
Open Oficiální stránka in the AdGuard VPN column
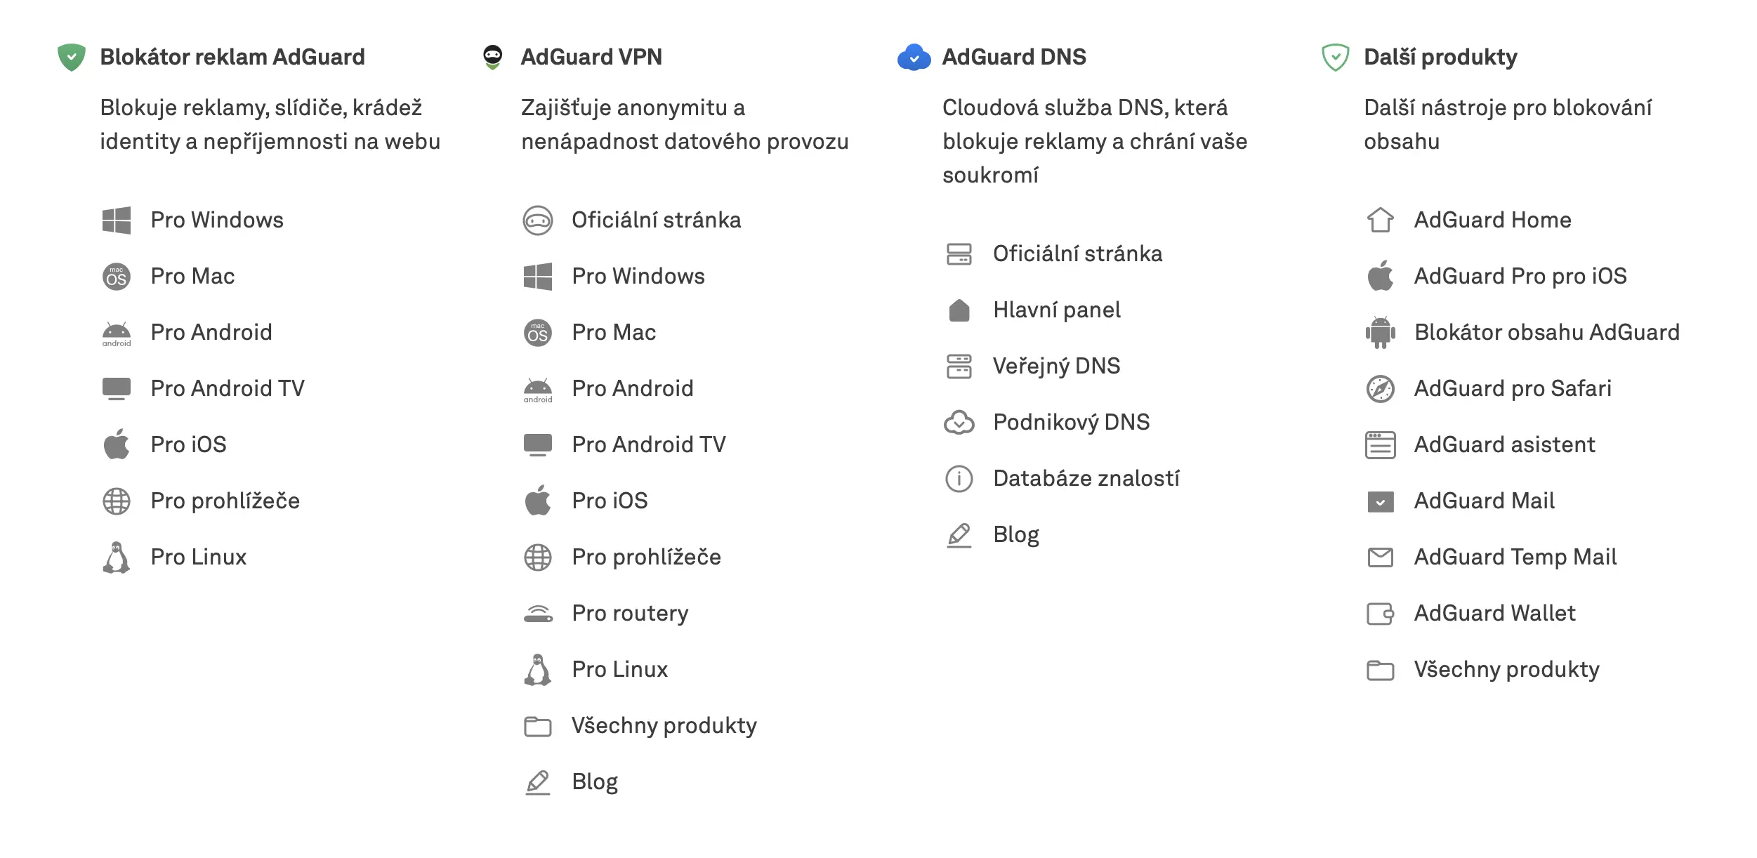pyautogui.click(x=657, y=220)
